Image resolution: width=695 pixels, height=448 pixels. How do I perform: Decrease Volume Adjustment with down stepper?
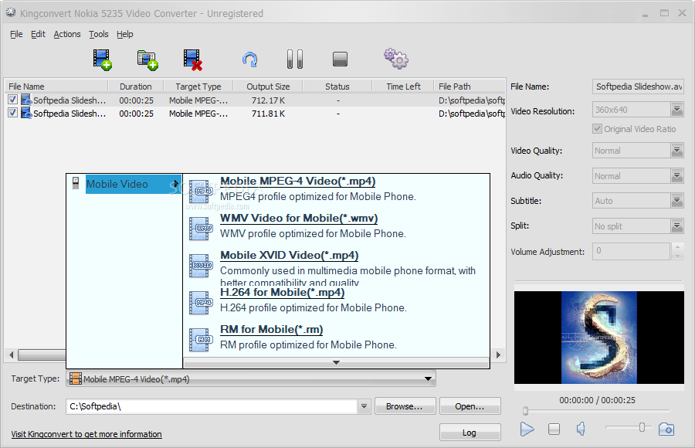[677, 256]
